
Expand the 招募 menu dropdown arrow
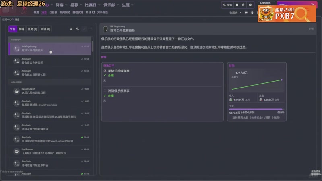81,5
